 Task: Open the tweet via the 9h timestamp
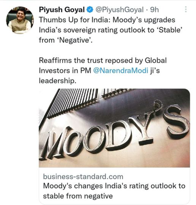point(154,9)
